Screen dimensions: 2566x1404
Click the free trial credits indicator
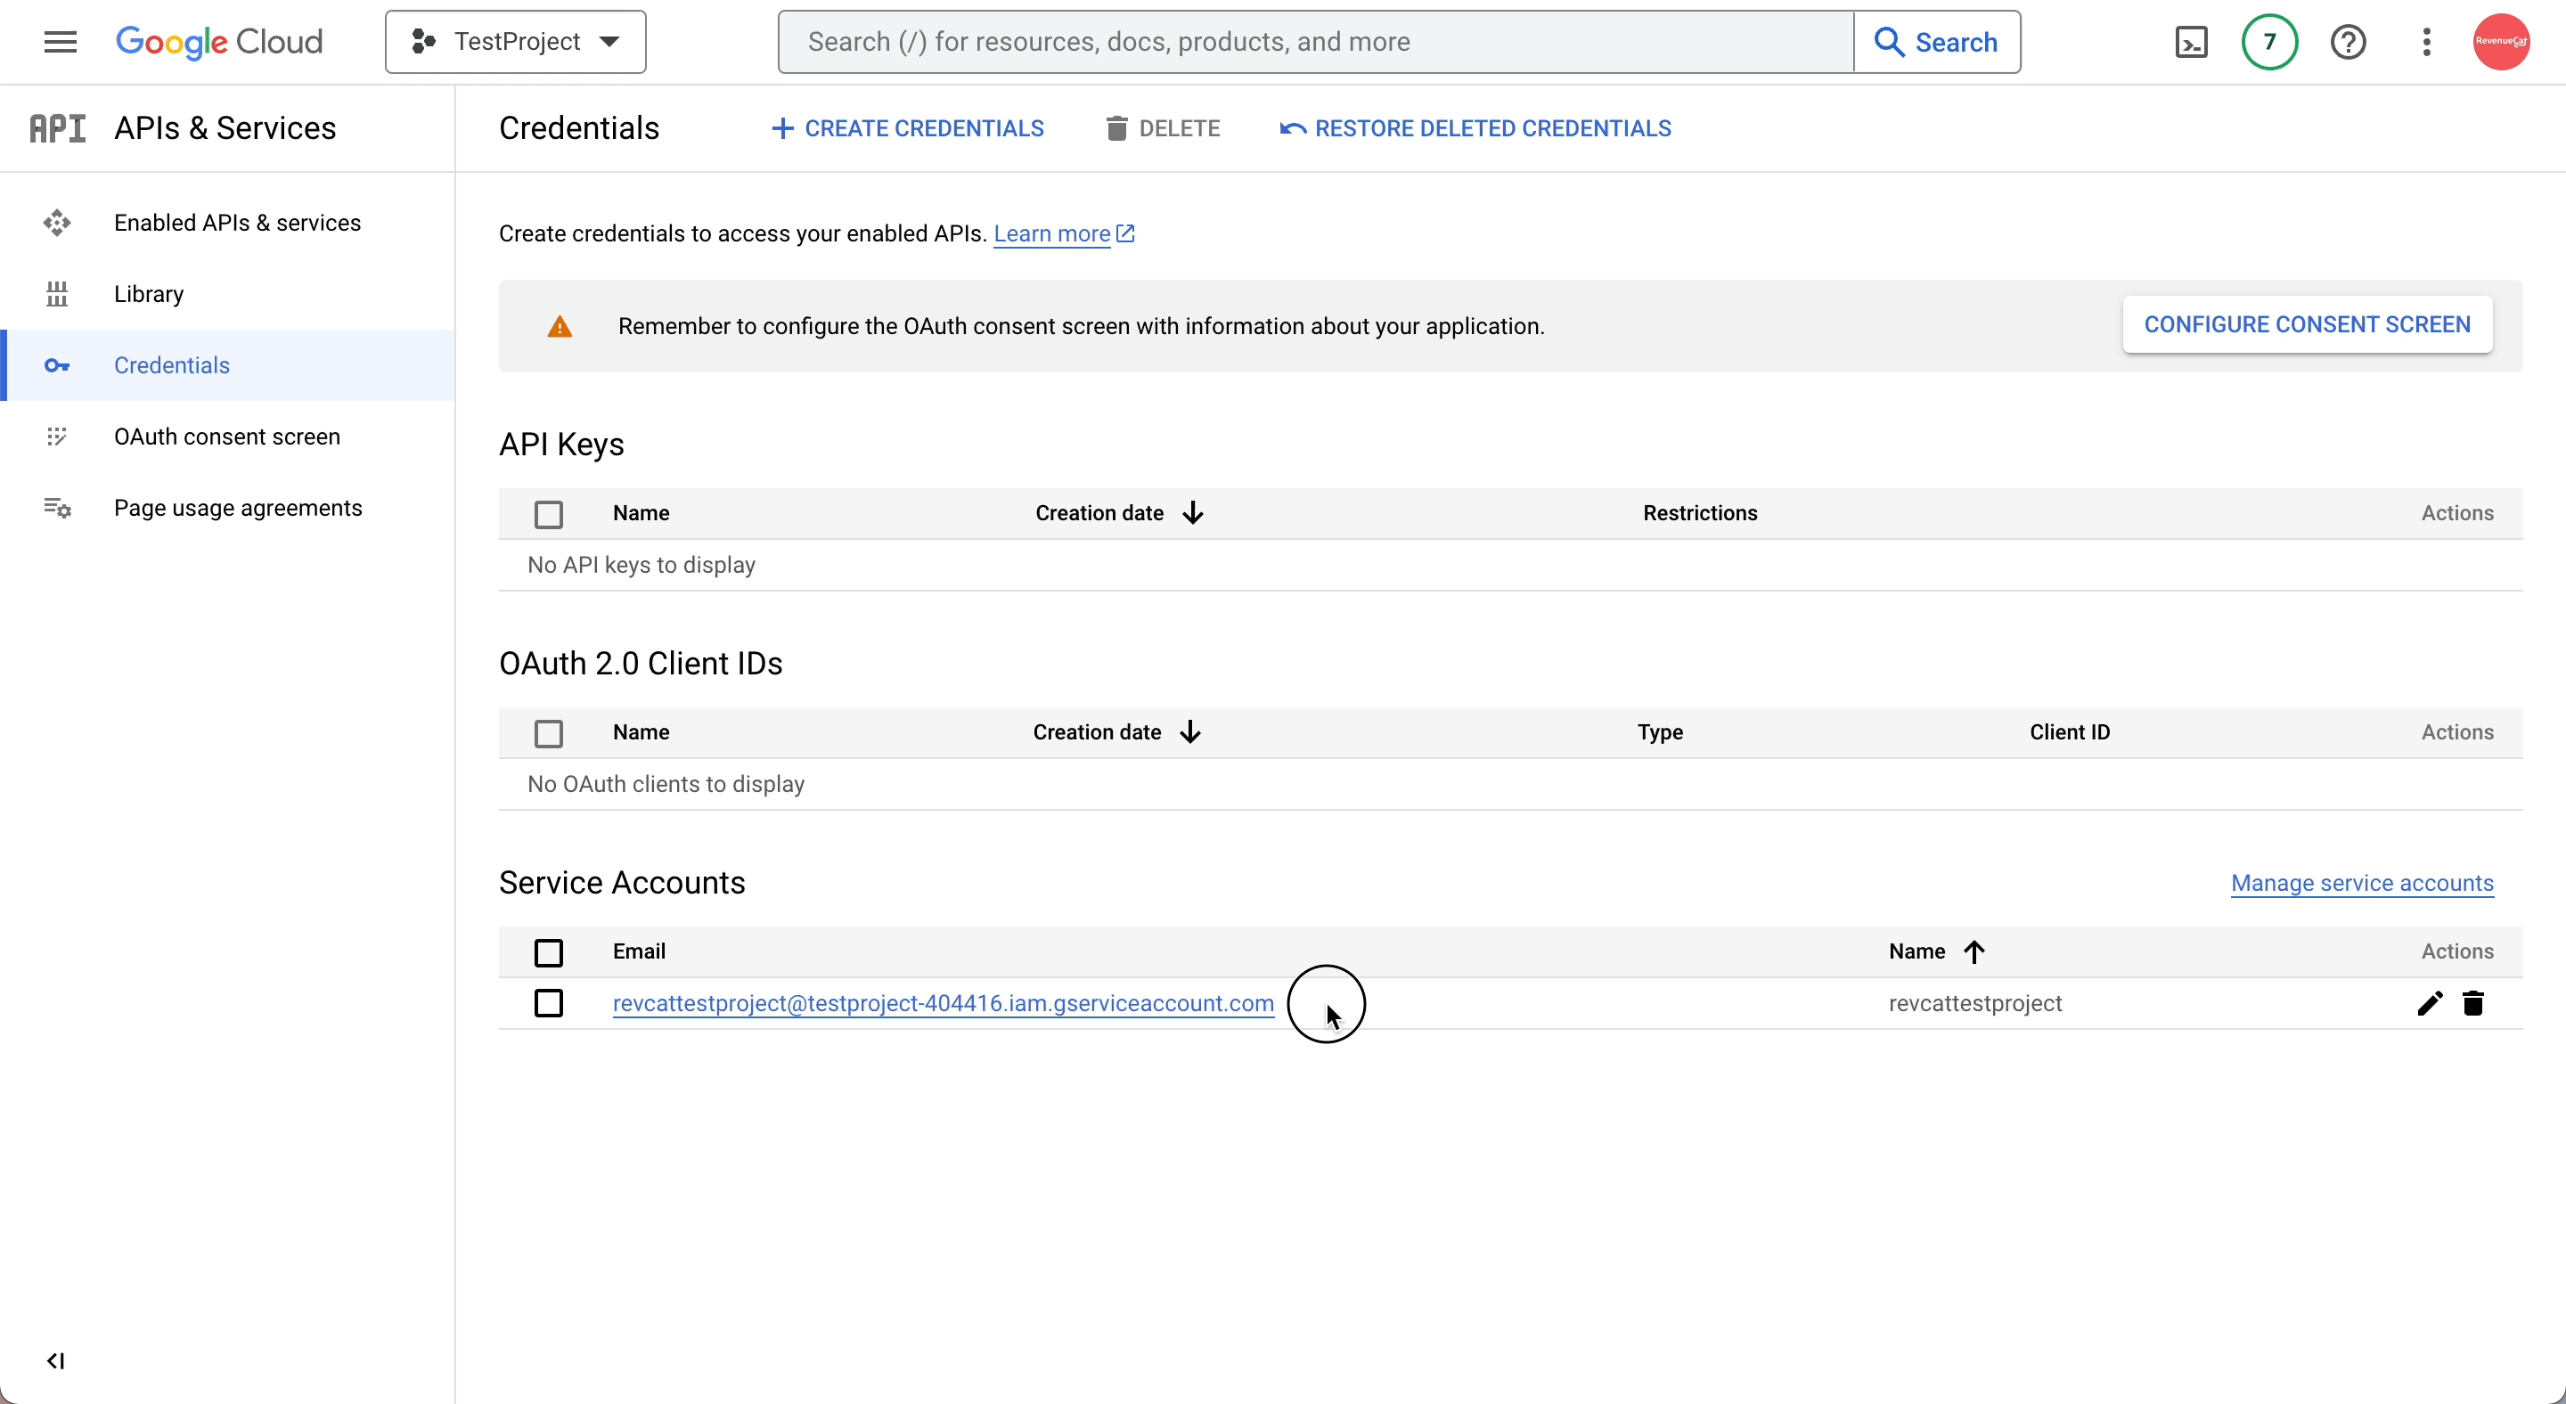coord(2268,42)
